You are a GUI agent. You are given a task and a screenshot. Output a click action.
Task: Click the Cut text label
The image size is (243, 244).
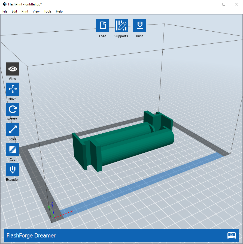click(x=13, y=159)
